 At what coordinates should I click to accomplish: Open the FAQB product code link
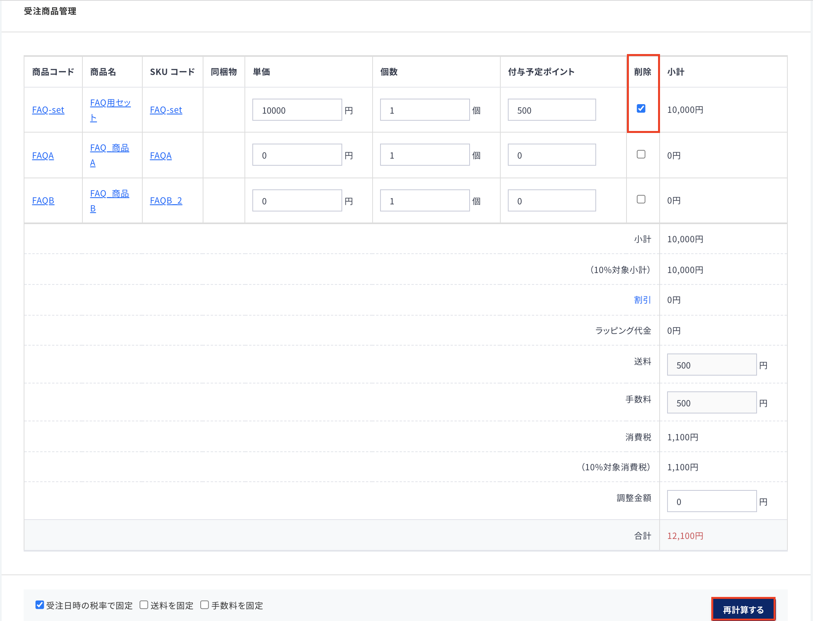click(43, 201)
